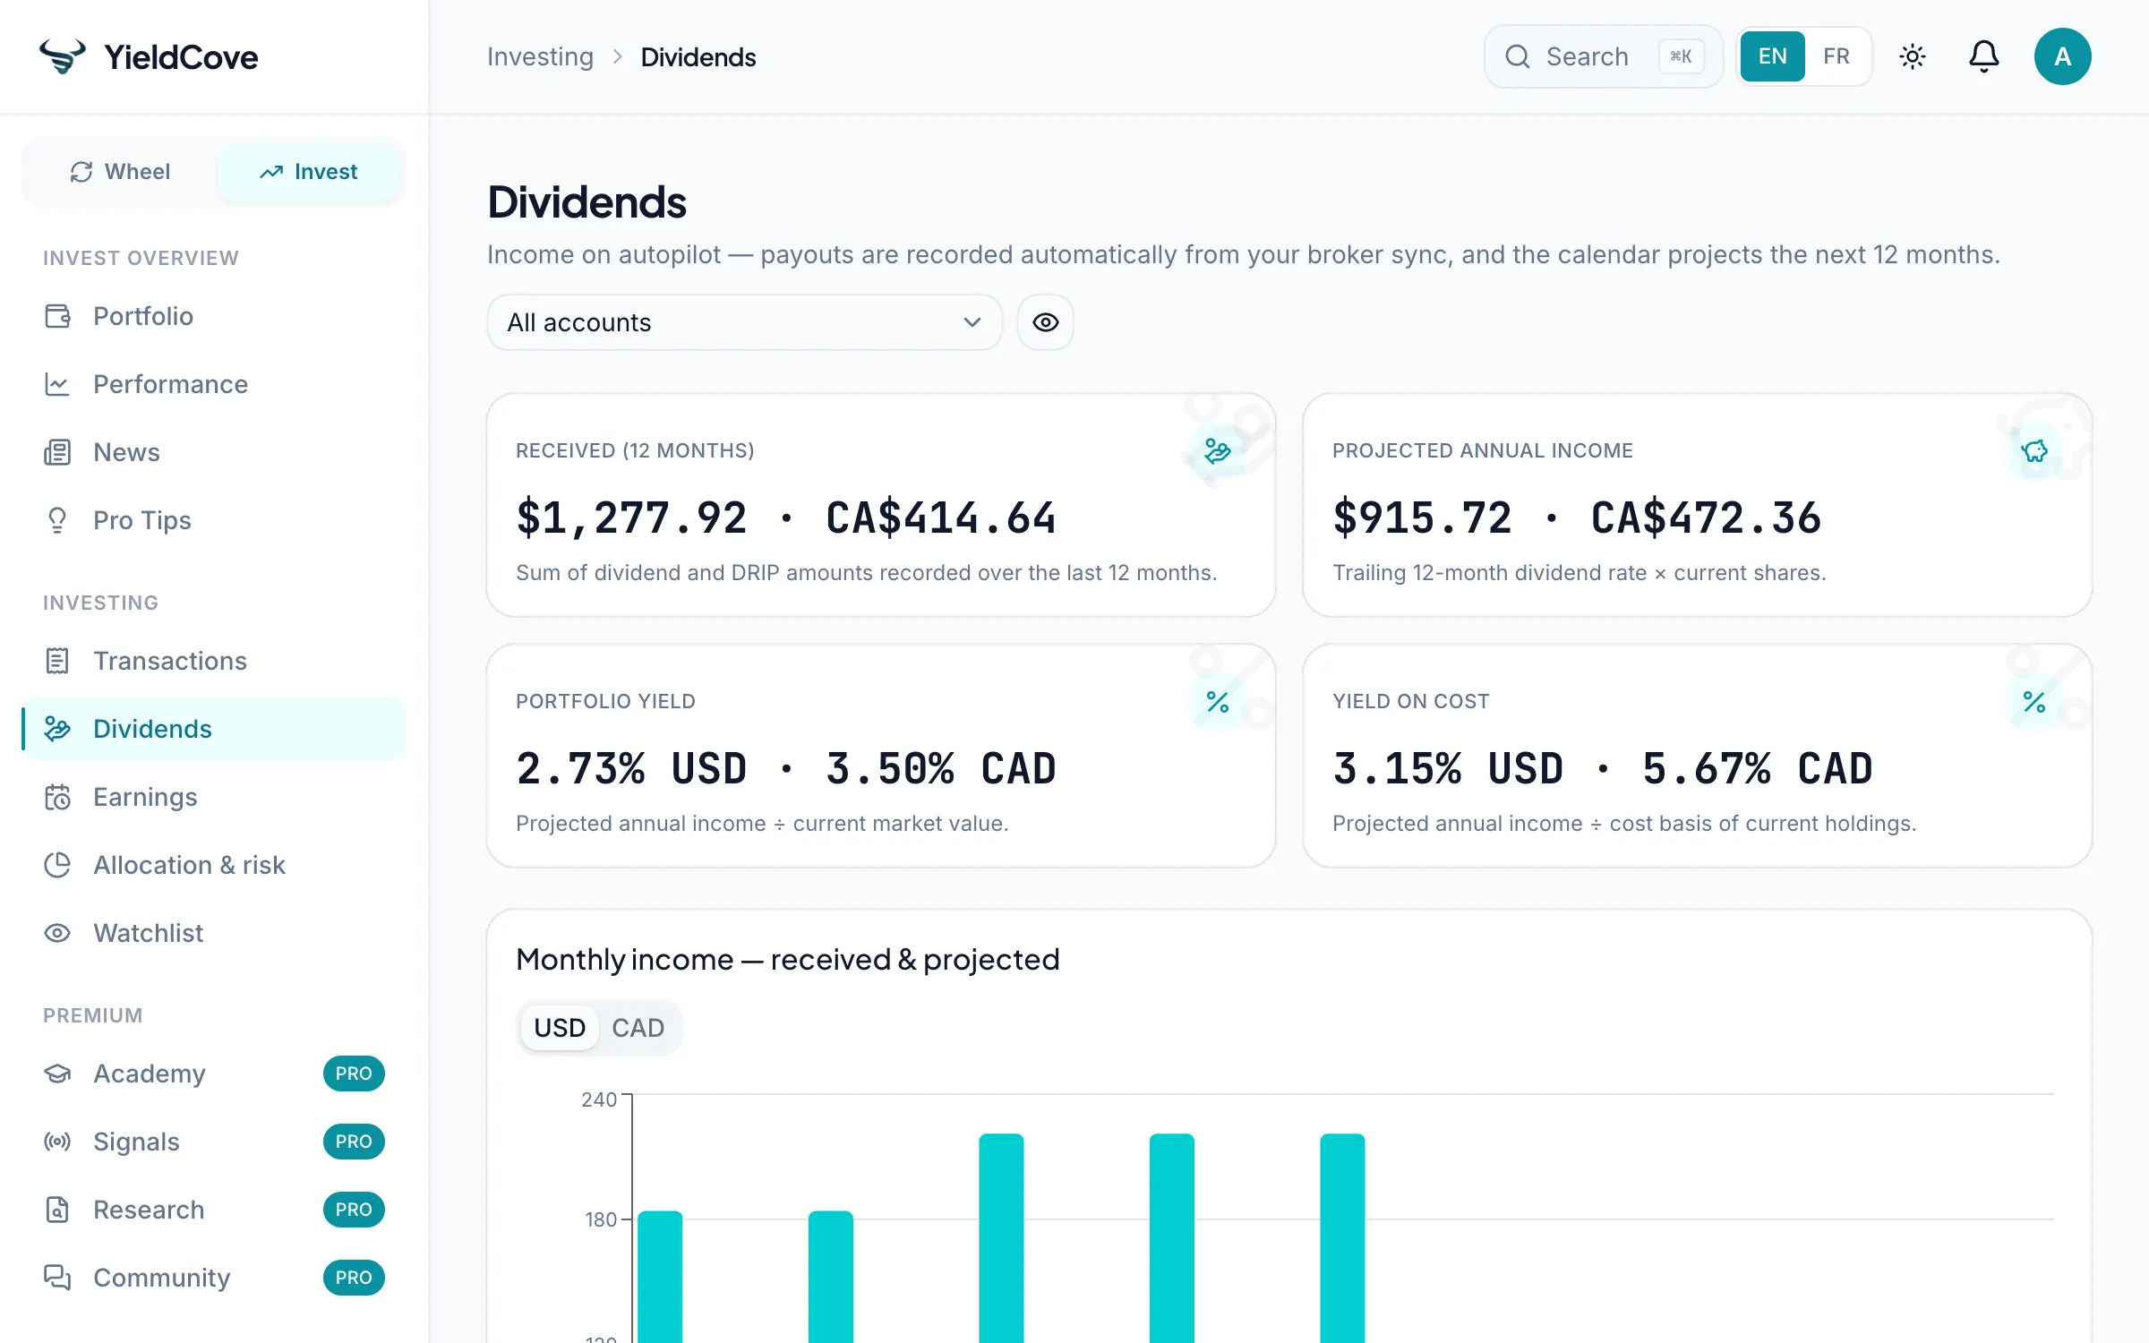This screenshot has width=2149, height=1343.
Task: Click the Research document search icon
Action: [57, 1210]
